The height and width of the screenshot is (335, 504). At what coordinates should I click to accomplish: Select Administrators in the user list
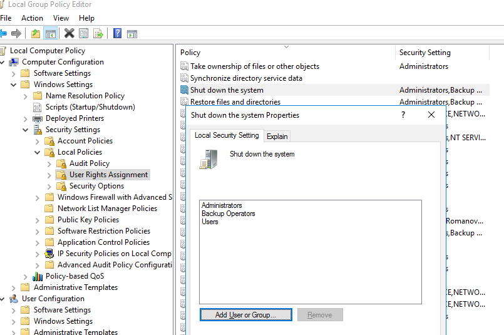pos(222,205)
